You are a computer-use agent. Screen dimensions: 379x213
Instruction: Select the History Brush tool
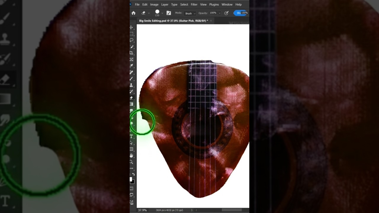pyautogui.click(x=131, y=91)
